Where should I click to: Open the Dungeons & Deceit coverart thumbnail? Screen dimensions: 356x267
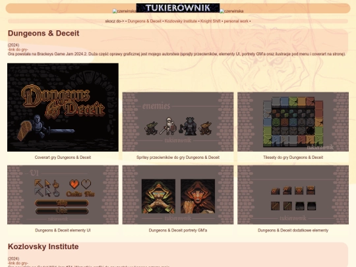click(63, 107)
